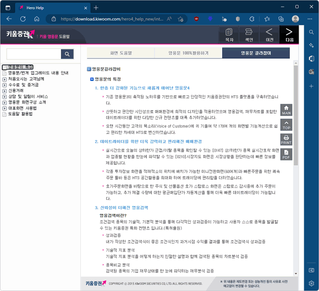Close the Hero Help tab
The width and height of the screenshot is (319, 291).
(86, 8)
